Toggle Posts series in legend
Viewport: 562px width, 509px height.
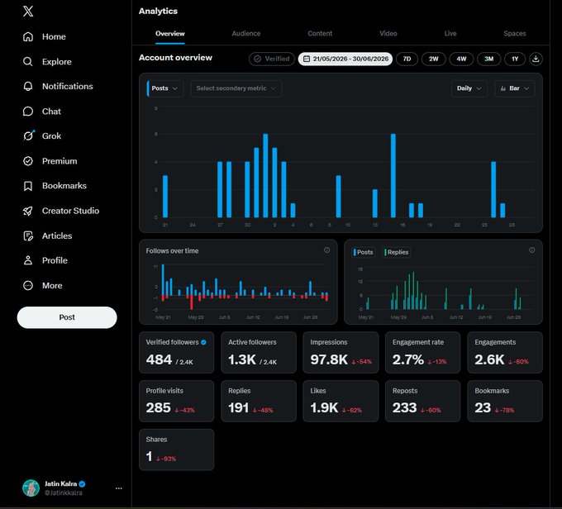(364, 252)
